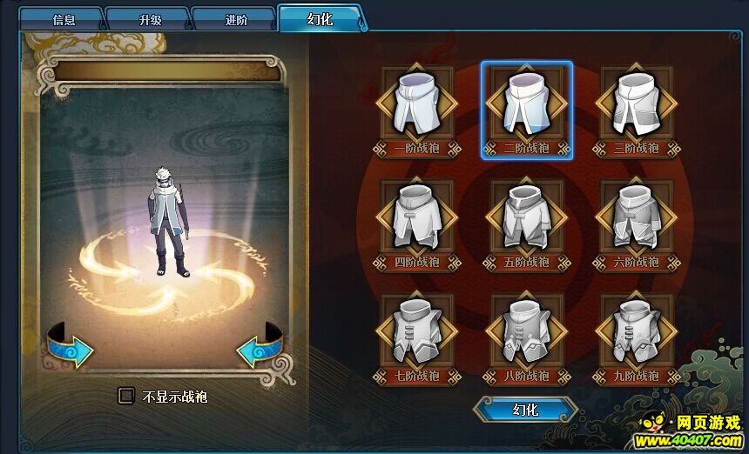749x454 pixels.
Task: Enable the 不显示战袍 checkbox
Action: pos(126,396)
